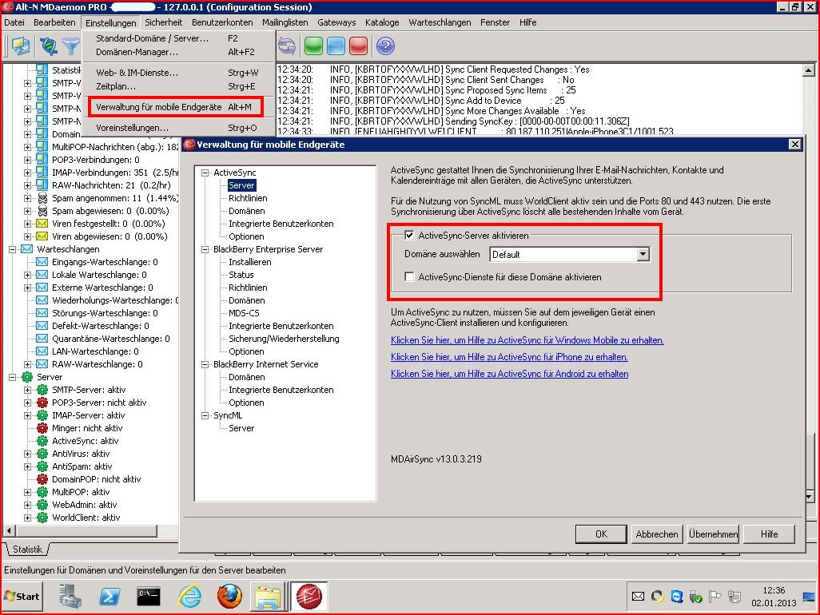Select Voreinstellungen in the Einstellungen menu

(132, 128)
